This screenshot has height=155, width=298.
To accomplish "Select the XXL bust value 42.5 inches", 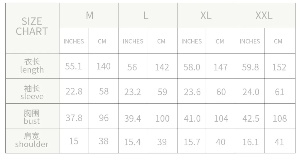I will (250, 118).
